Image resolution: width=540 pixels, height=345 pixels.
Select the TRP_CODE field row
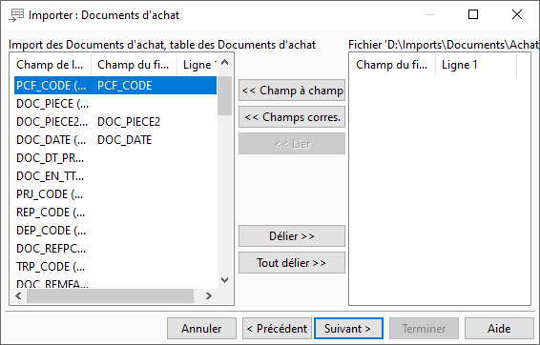pyautogui.click(x=115, y=267)
